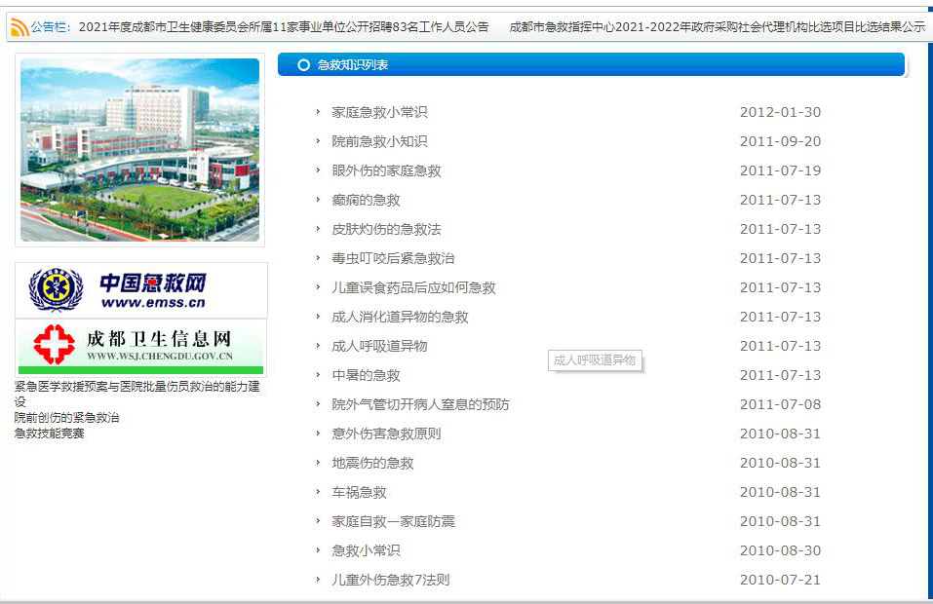Expand the arrow before 儿童外伤急救7法则
933x604 pixels.
pos(319,580)
